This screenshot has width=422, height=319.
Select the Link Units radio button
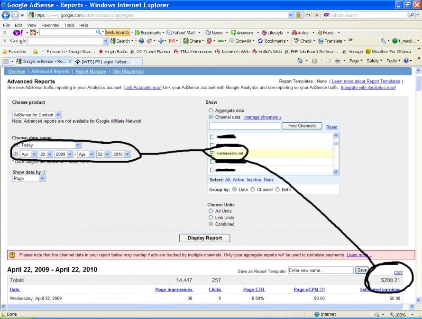[x=211, y=218]
